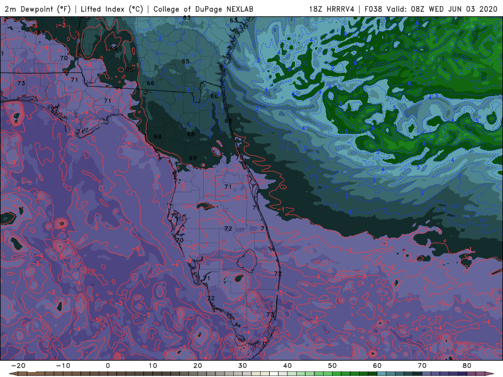
Task: Click the '70' label on the color bar
Action: (x=422, y=366)
